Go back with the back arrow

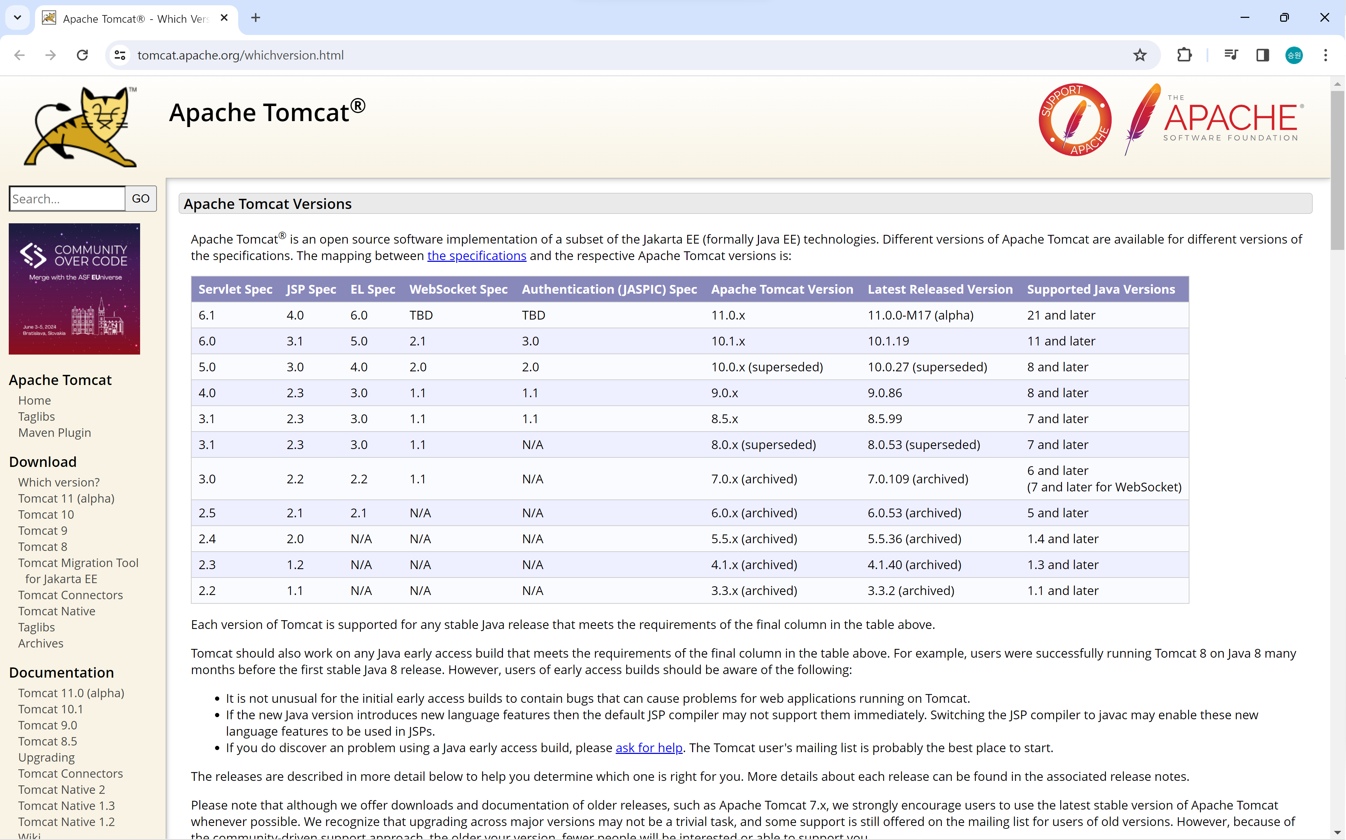[20, 55]
